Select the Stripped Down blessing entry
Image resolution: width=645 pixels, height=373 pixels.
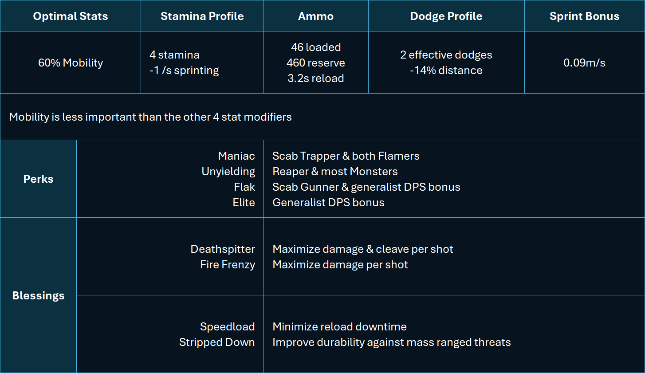[217, 342]
